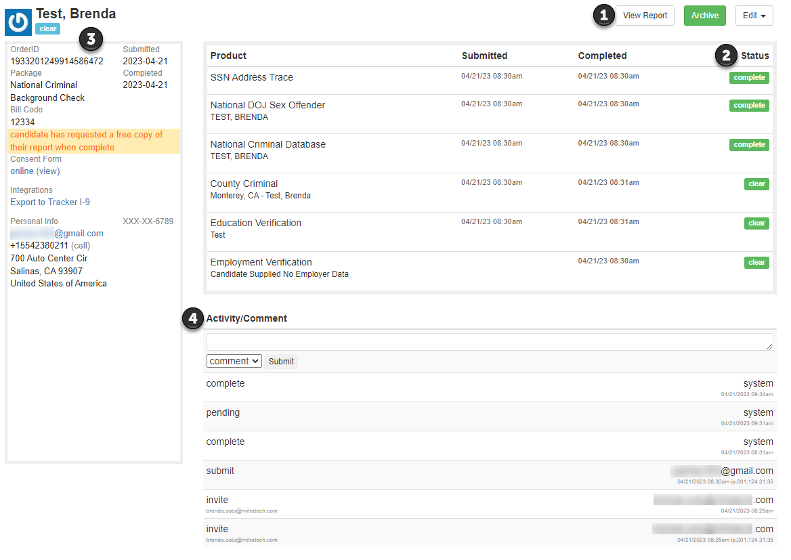This screenshot has height=560, width=791.
Task: Click the numbered marker 4 badge
Action: pos(194,318)
